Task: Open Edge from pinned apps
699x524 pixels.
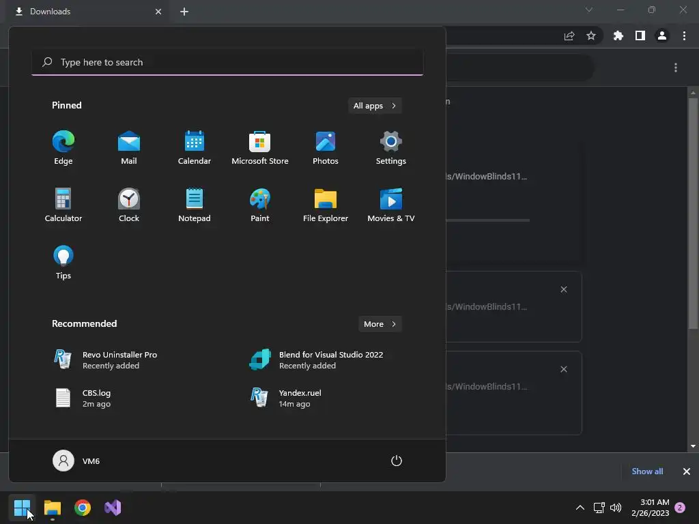Action: pos(63,148)
